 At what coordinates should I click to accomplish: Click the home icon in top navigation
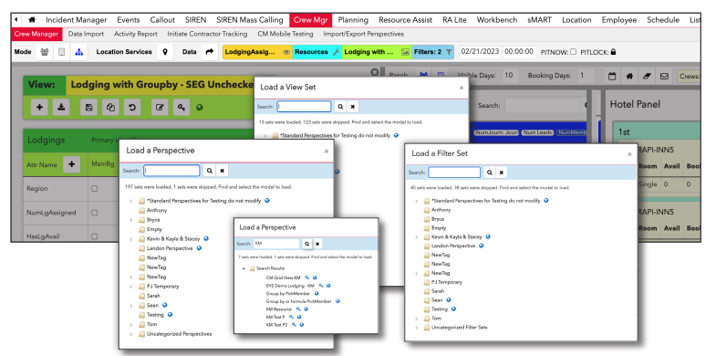[32, 20]
